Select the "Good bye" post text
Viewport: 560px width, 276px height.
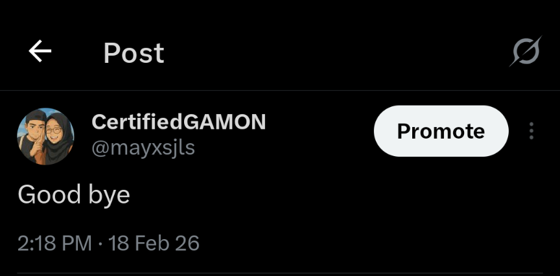pyautogui.click(x=74, y=194)
